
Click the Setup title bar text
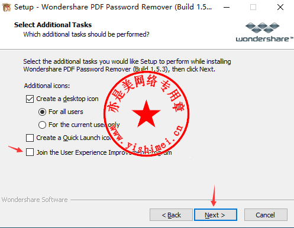[113, 7]
